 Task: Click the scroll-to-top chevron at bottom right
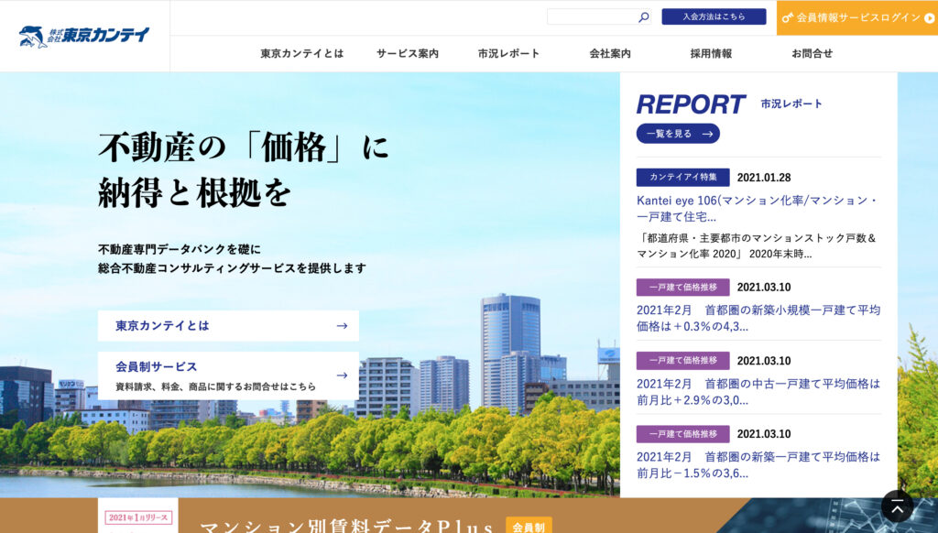pos(897,506)
